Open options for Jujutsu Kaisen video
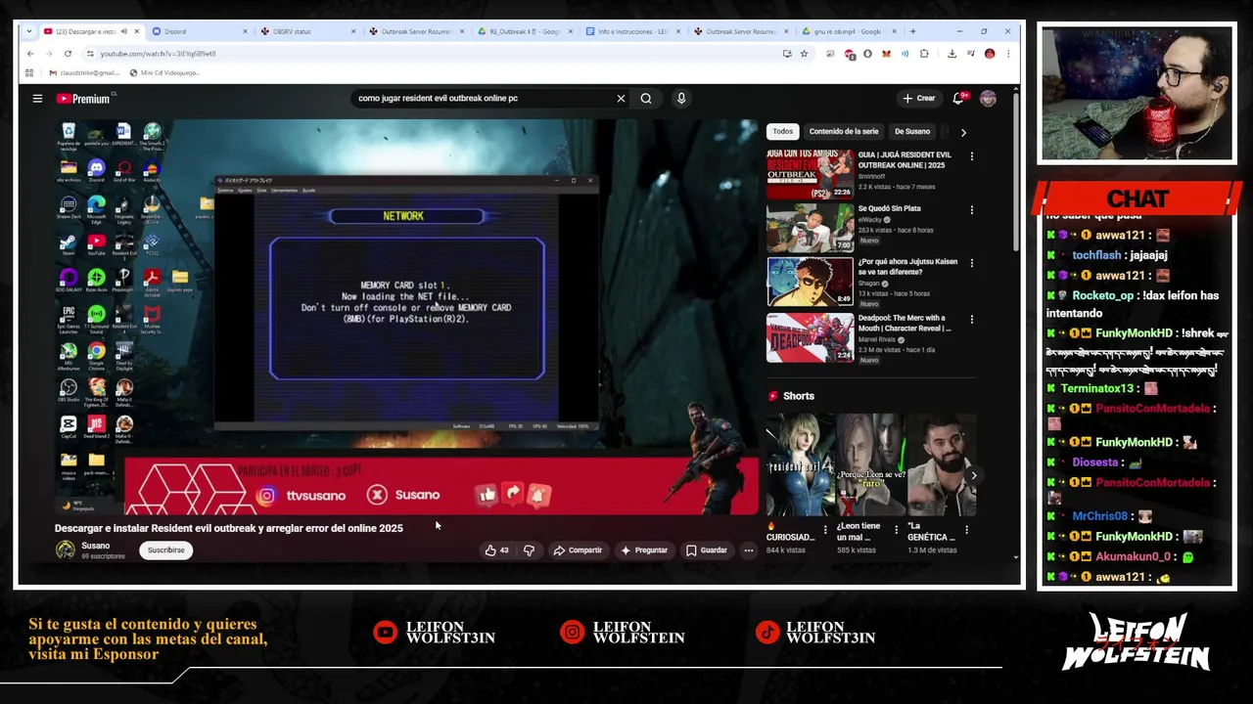1253x704 pixels. click(x=971, y=264)
